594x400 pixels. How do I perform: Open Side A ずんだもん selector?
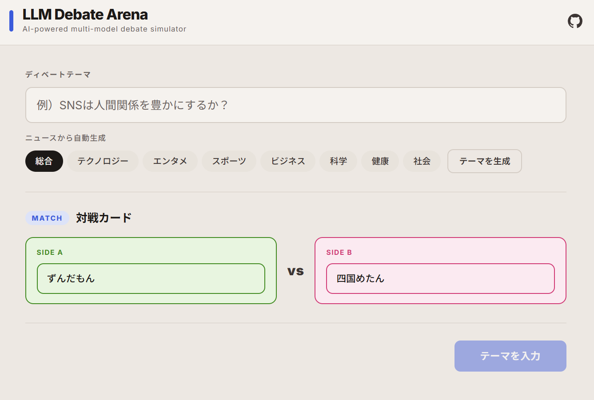click(151, 278)
